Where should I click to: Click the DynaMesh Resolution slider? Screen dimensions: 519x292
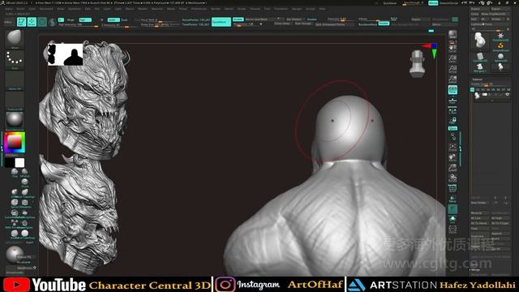(x=248, y=24)
